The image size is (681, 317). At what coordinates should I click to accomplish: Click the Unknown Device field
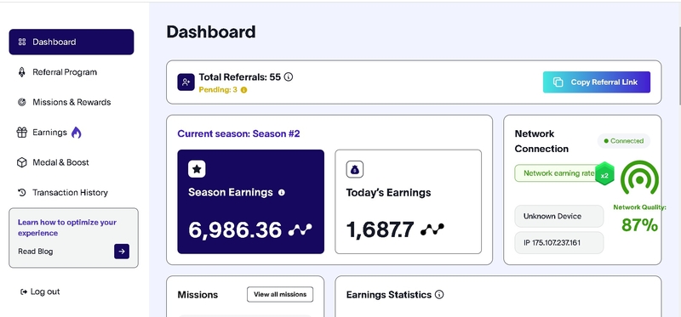coord(559,216)
